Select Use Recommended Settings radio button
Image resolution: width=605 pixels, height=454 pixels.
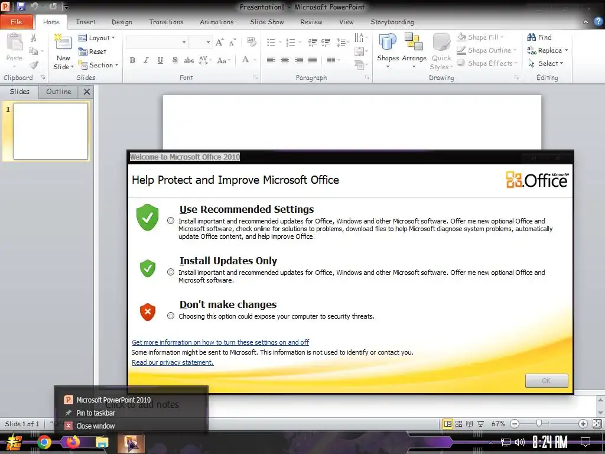[171, 221]
